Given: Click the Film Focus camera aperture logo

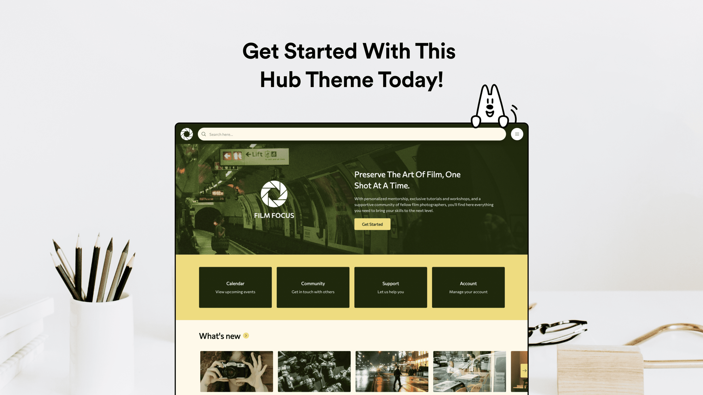Looking at the screenshot, I should coord(274,195).
